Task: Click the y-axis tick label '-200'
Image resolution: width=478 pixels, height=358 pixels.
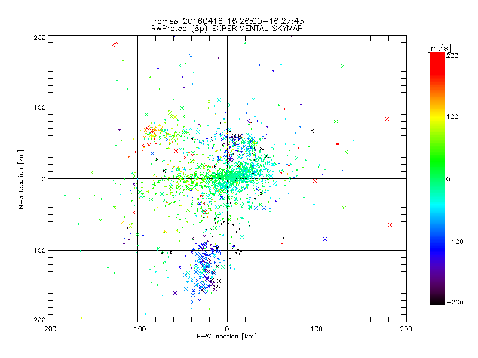Action: (37, 320)
